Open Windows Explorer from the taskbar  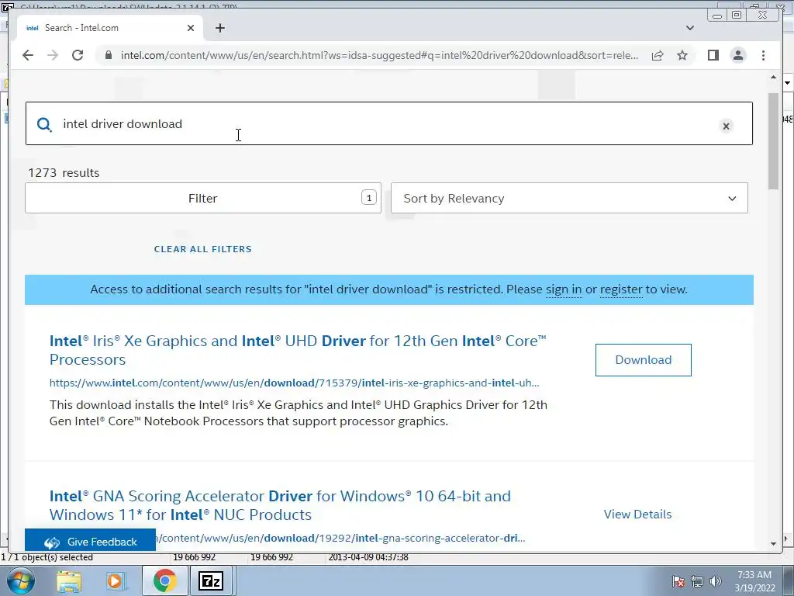pyautogui.click(x=69, y=580)
